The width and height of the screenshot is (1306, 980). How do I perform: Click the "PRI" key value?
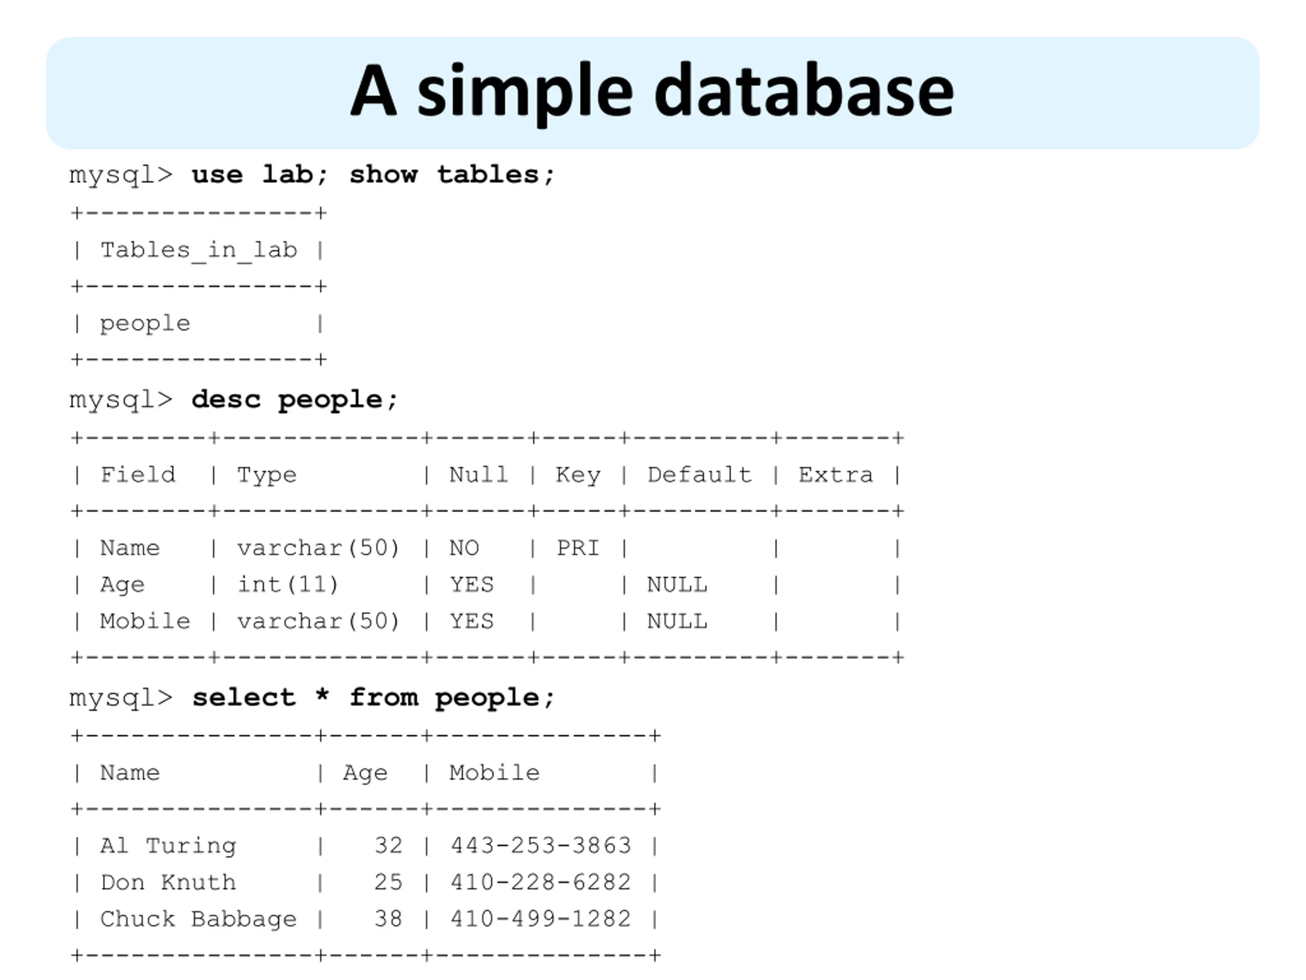[577, 548]
